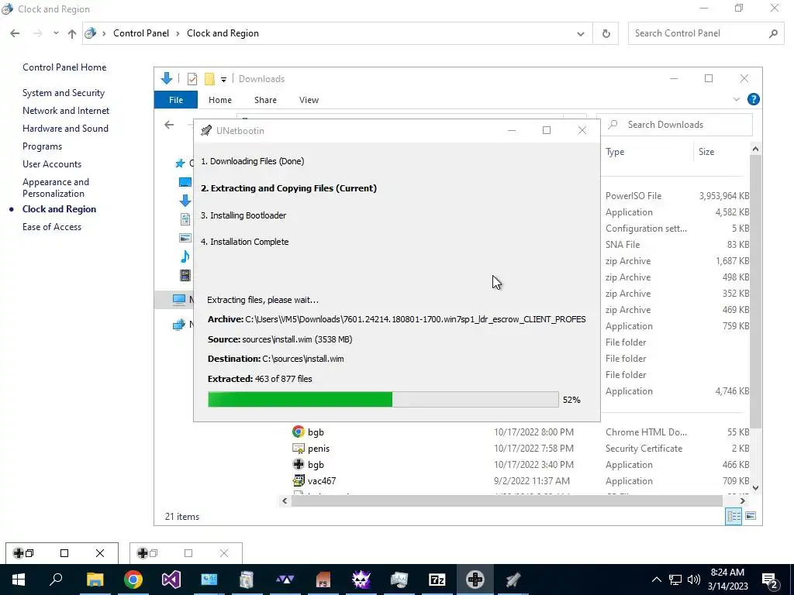Open Visual Studio from the taskbar
Screen dimensions: 794x595
(171, 580)
